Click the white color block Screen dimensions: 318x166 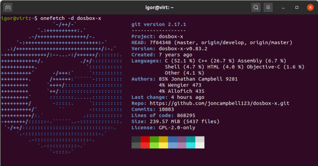(200, 145)
